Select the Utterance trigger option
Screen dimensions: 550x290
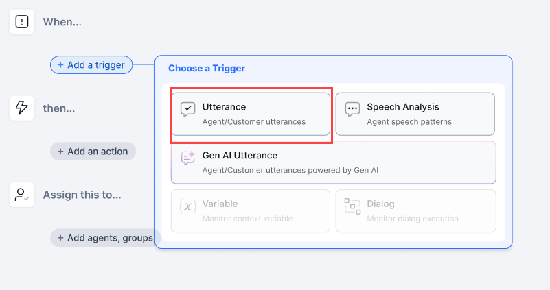(x=251, y=114)
